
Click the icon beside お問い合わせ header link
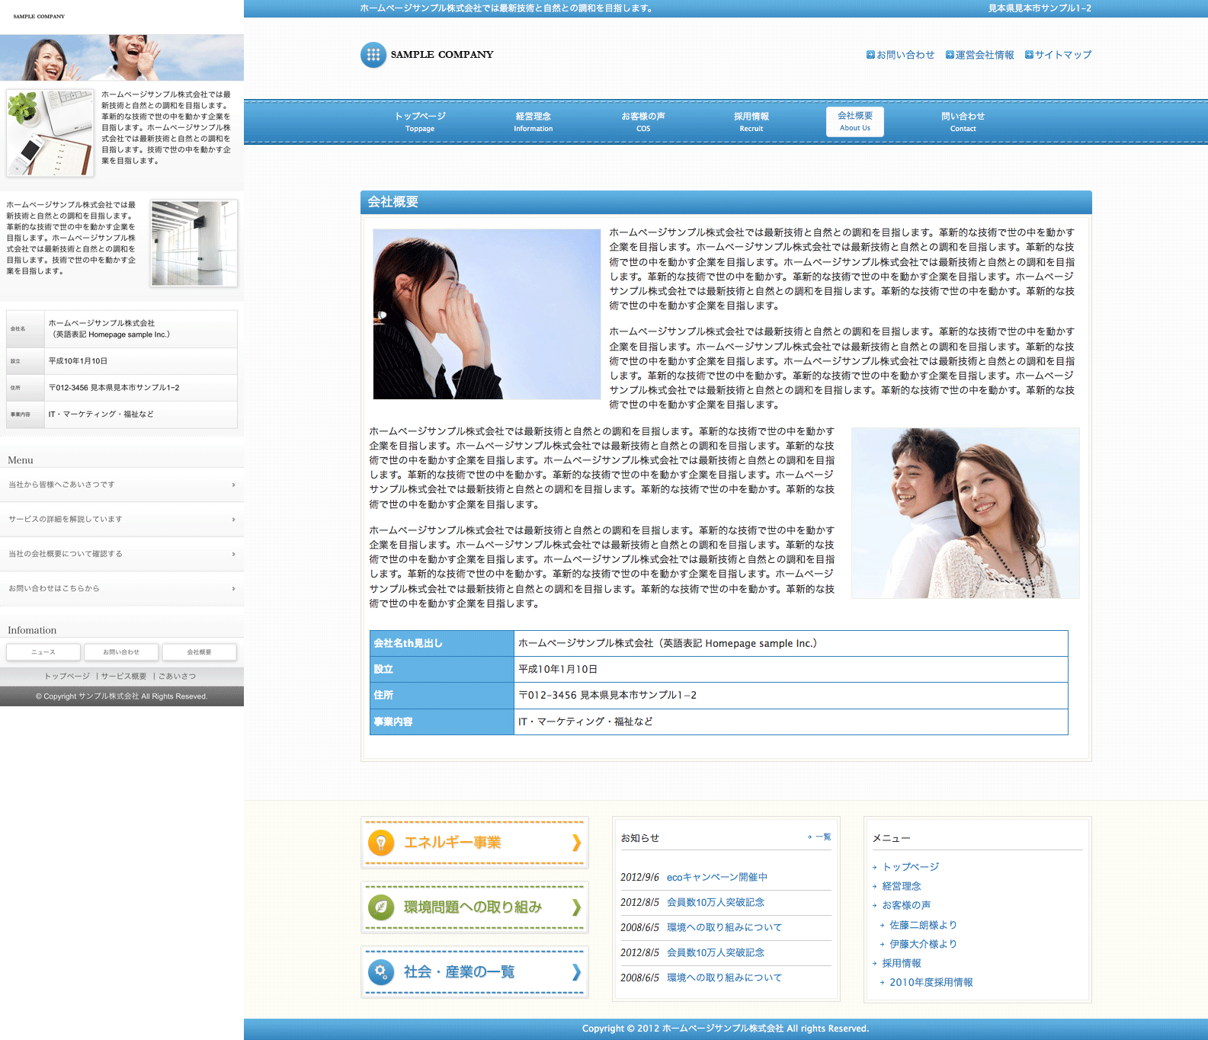tap(870, 55)
